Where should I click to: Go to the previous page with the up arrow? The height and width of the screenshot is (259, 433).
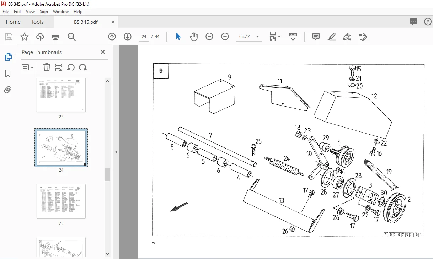tap(112, 37)
